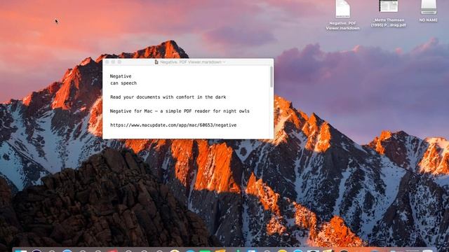Select the Negative. PDF Viewer.markdown desktop file
This screenshot has height=252, width=449.
pyautogui.click(x=343, y=15)
